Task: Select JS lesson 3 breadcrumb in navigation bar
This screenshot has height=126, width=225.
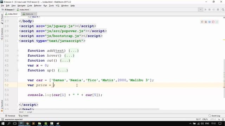Action: click(8, 9)
